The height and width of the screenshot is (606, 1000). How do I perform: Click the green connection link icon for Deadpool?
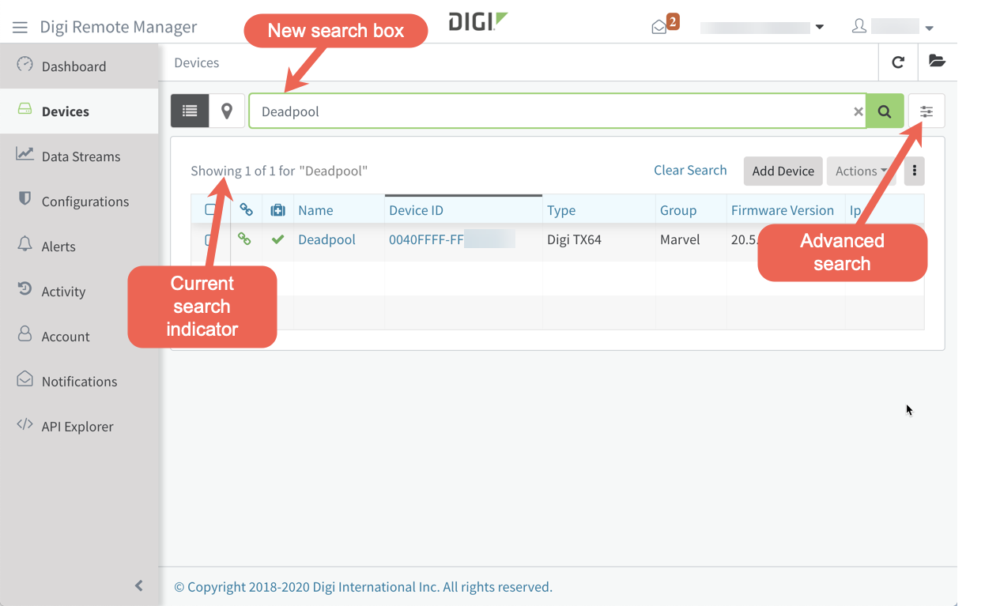tap(245, 239)
